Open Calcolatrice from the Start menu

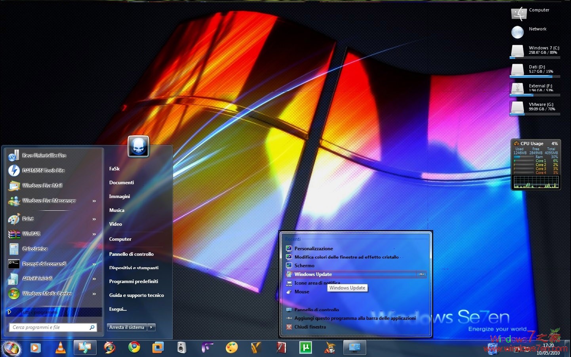(x=35, y=249)
